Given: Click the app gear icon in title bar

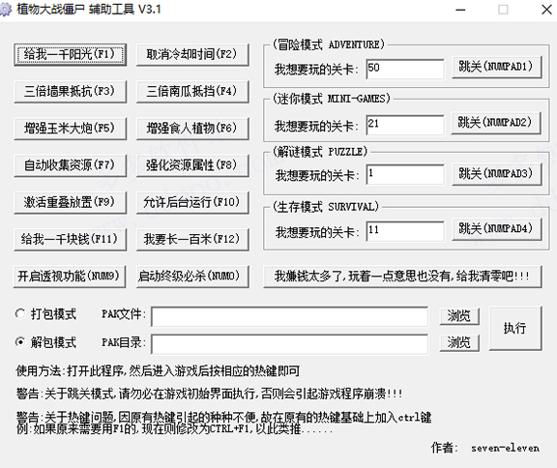Looking at the screenshot, I should click(5, 9).
